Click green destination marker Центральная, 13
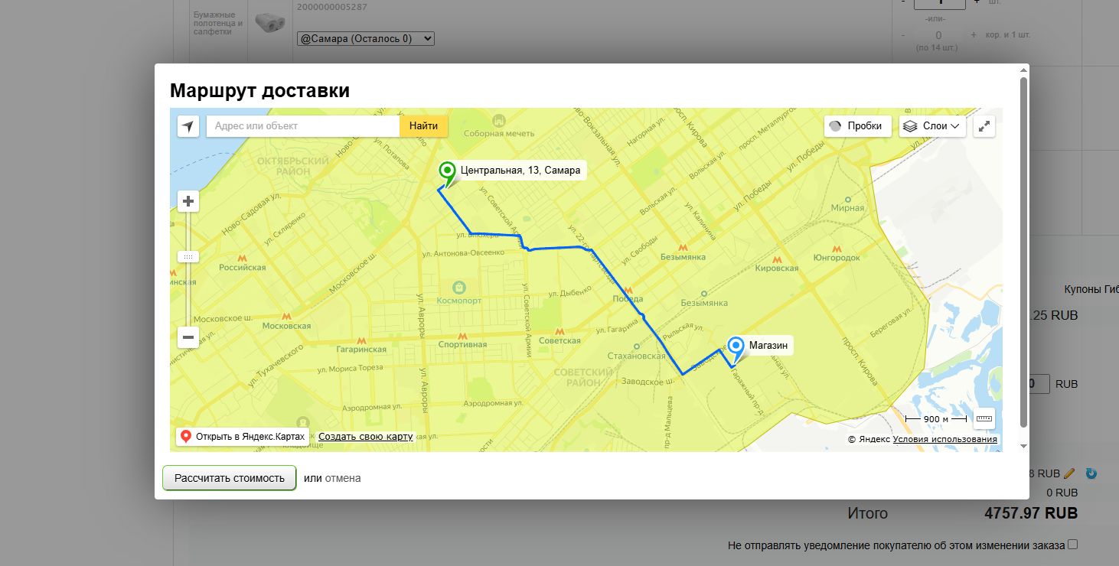This screenshot has width=1119, height=566. [446, 173]
